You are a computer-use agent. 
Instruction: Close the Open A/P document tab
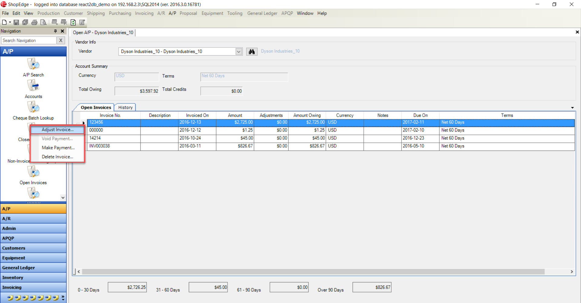click(x=577, y=32)
